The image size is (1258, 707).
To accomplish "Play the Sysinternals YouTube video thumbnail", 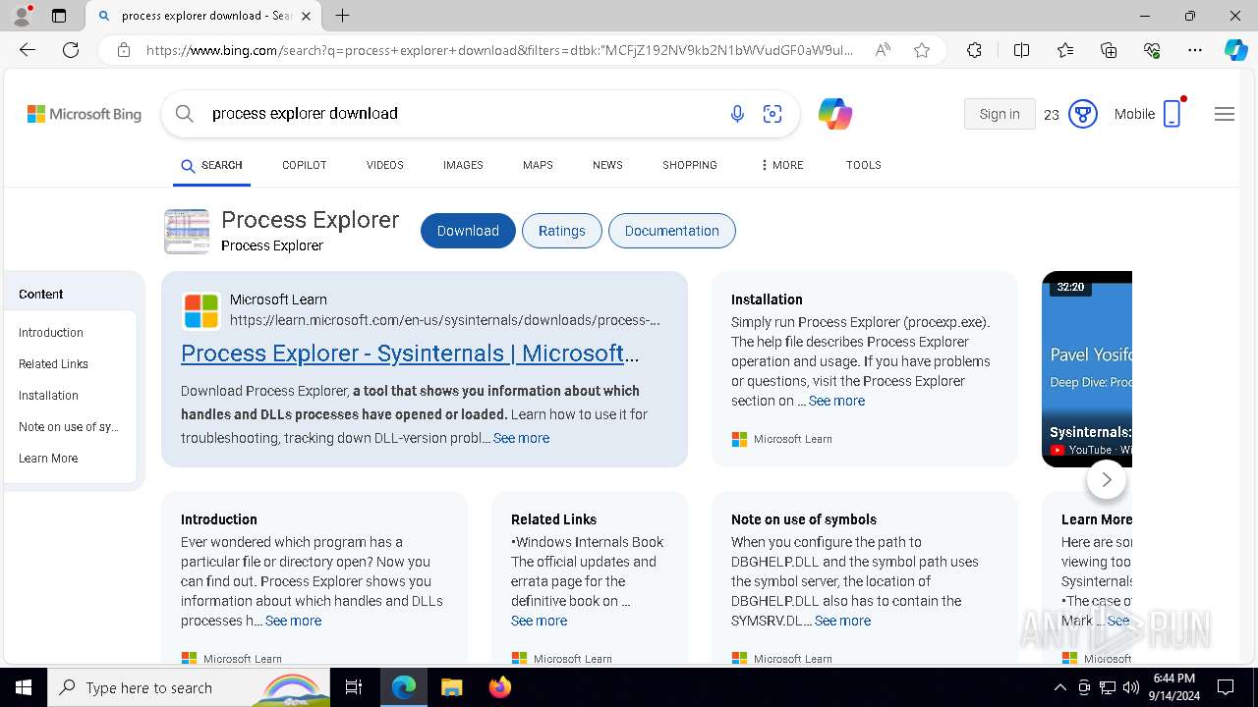I will (x=1087, y=369).
